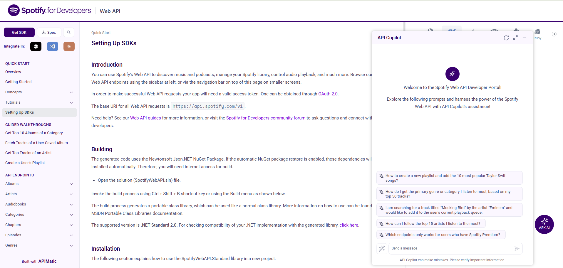Expand the Genres endpoints group
This screenshot has height=268, width=563.
click(39, 245)
